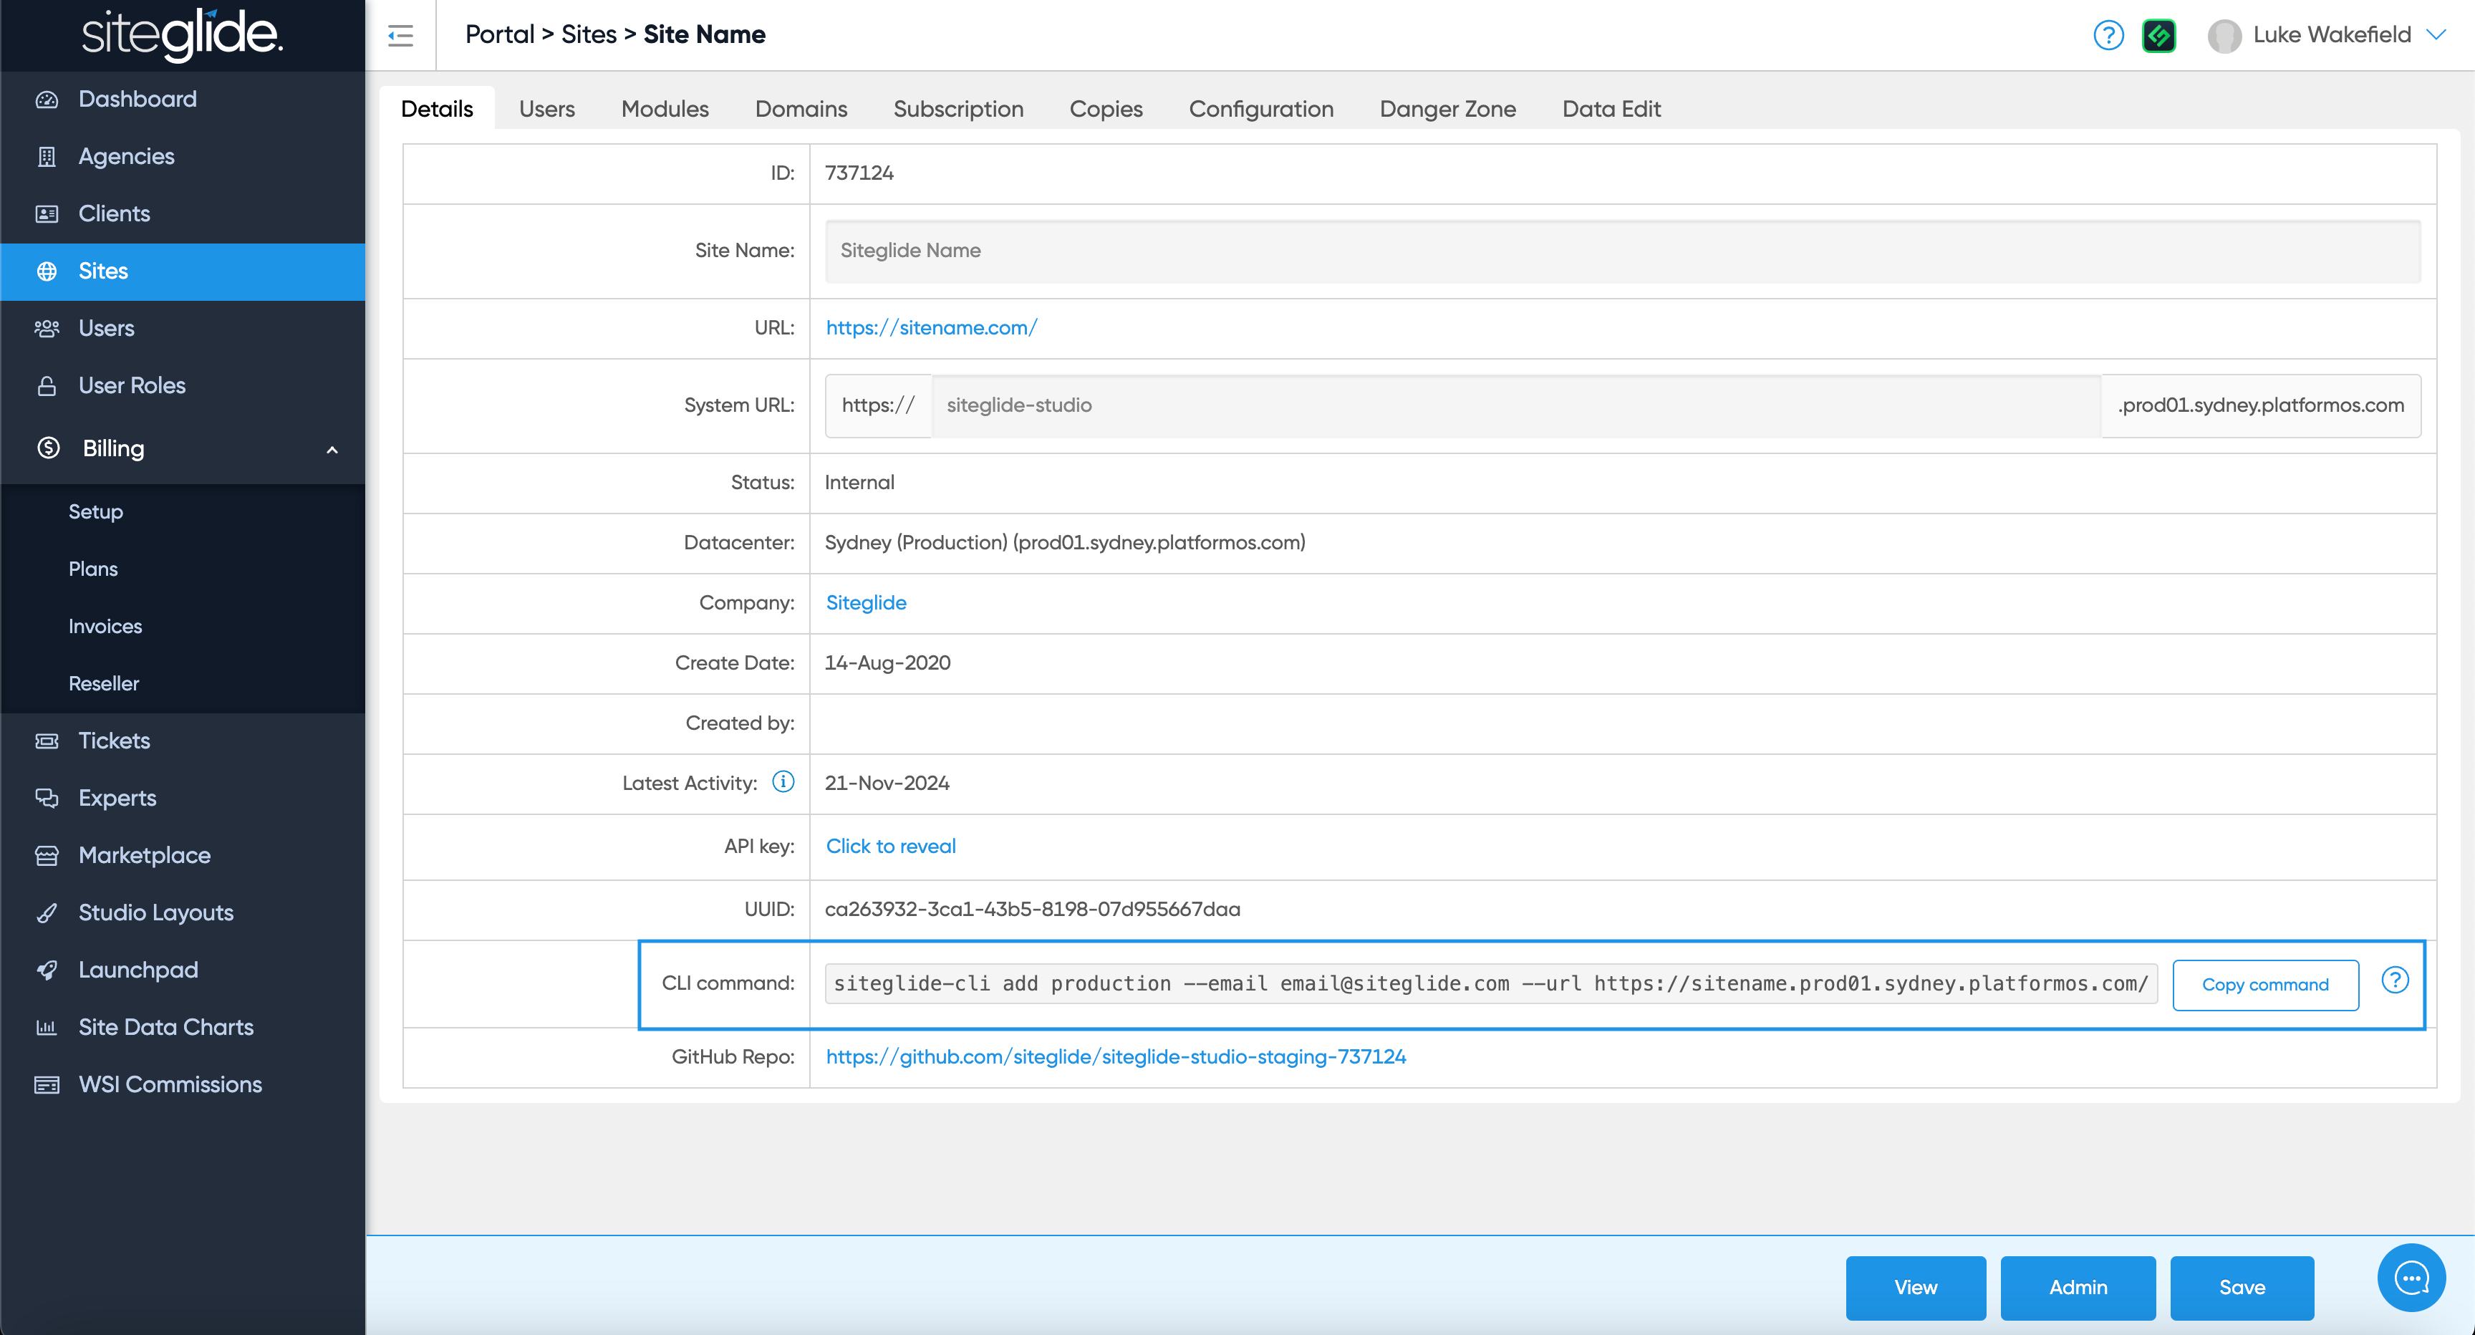This screenshot has width=2475, height=1335.
Task: Click Sites in the breadcrumb
Action: (589, 34)
